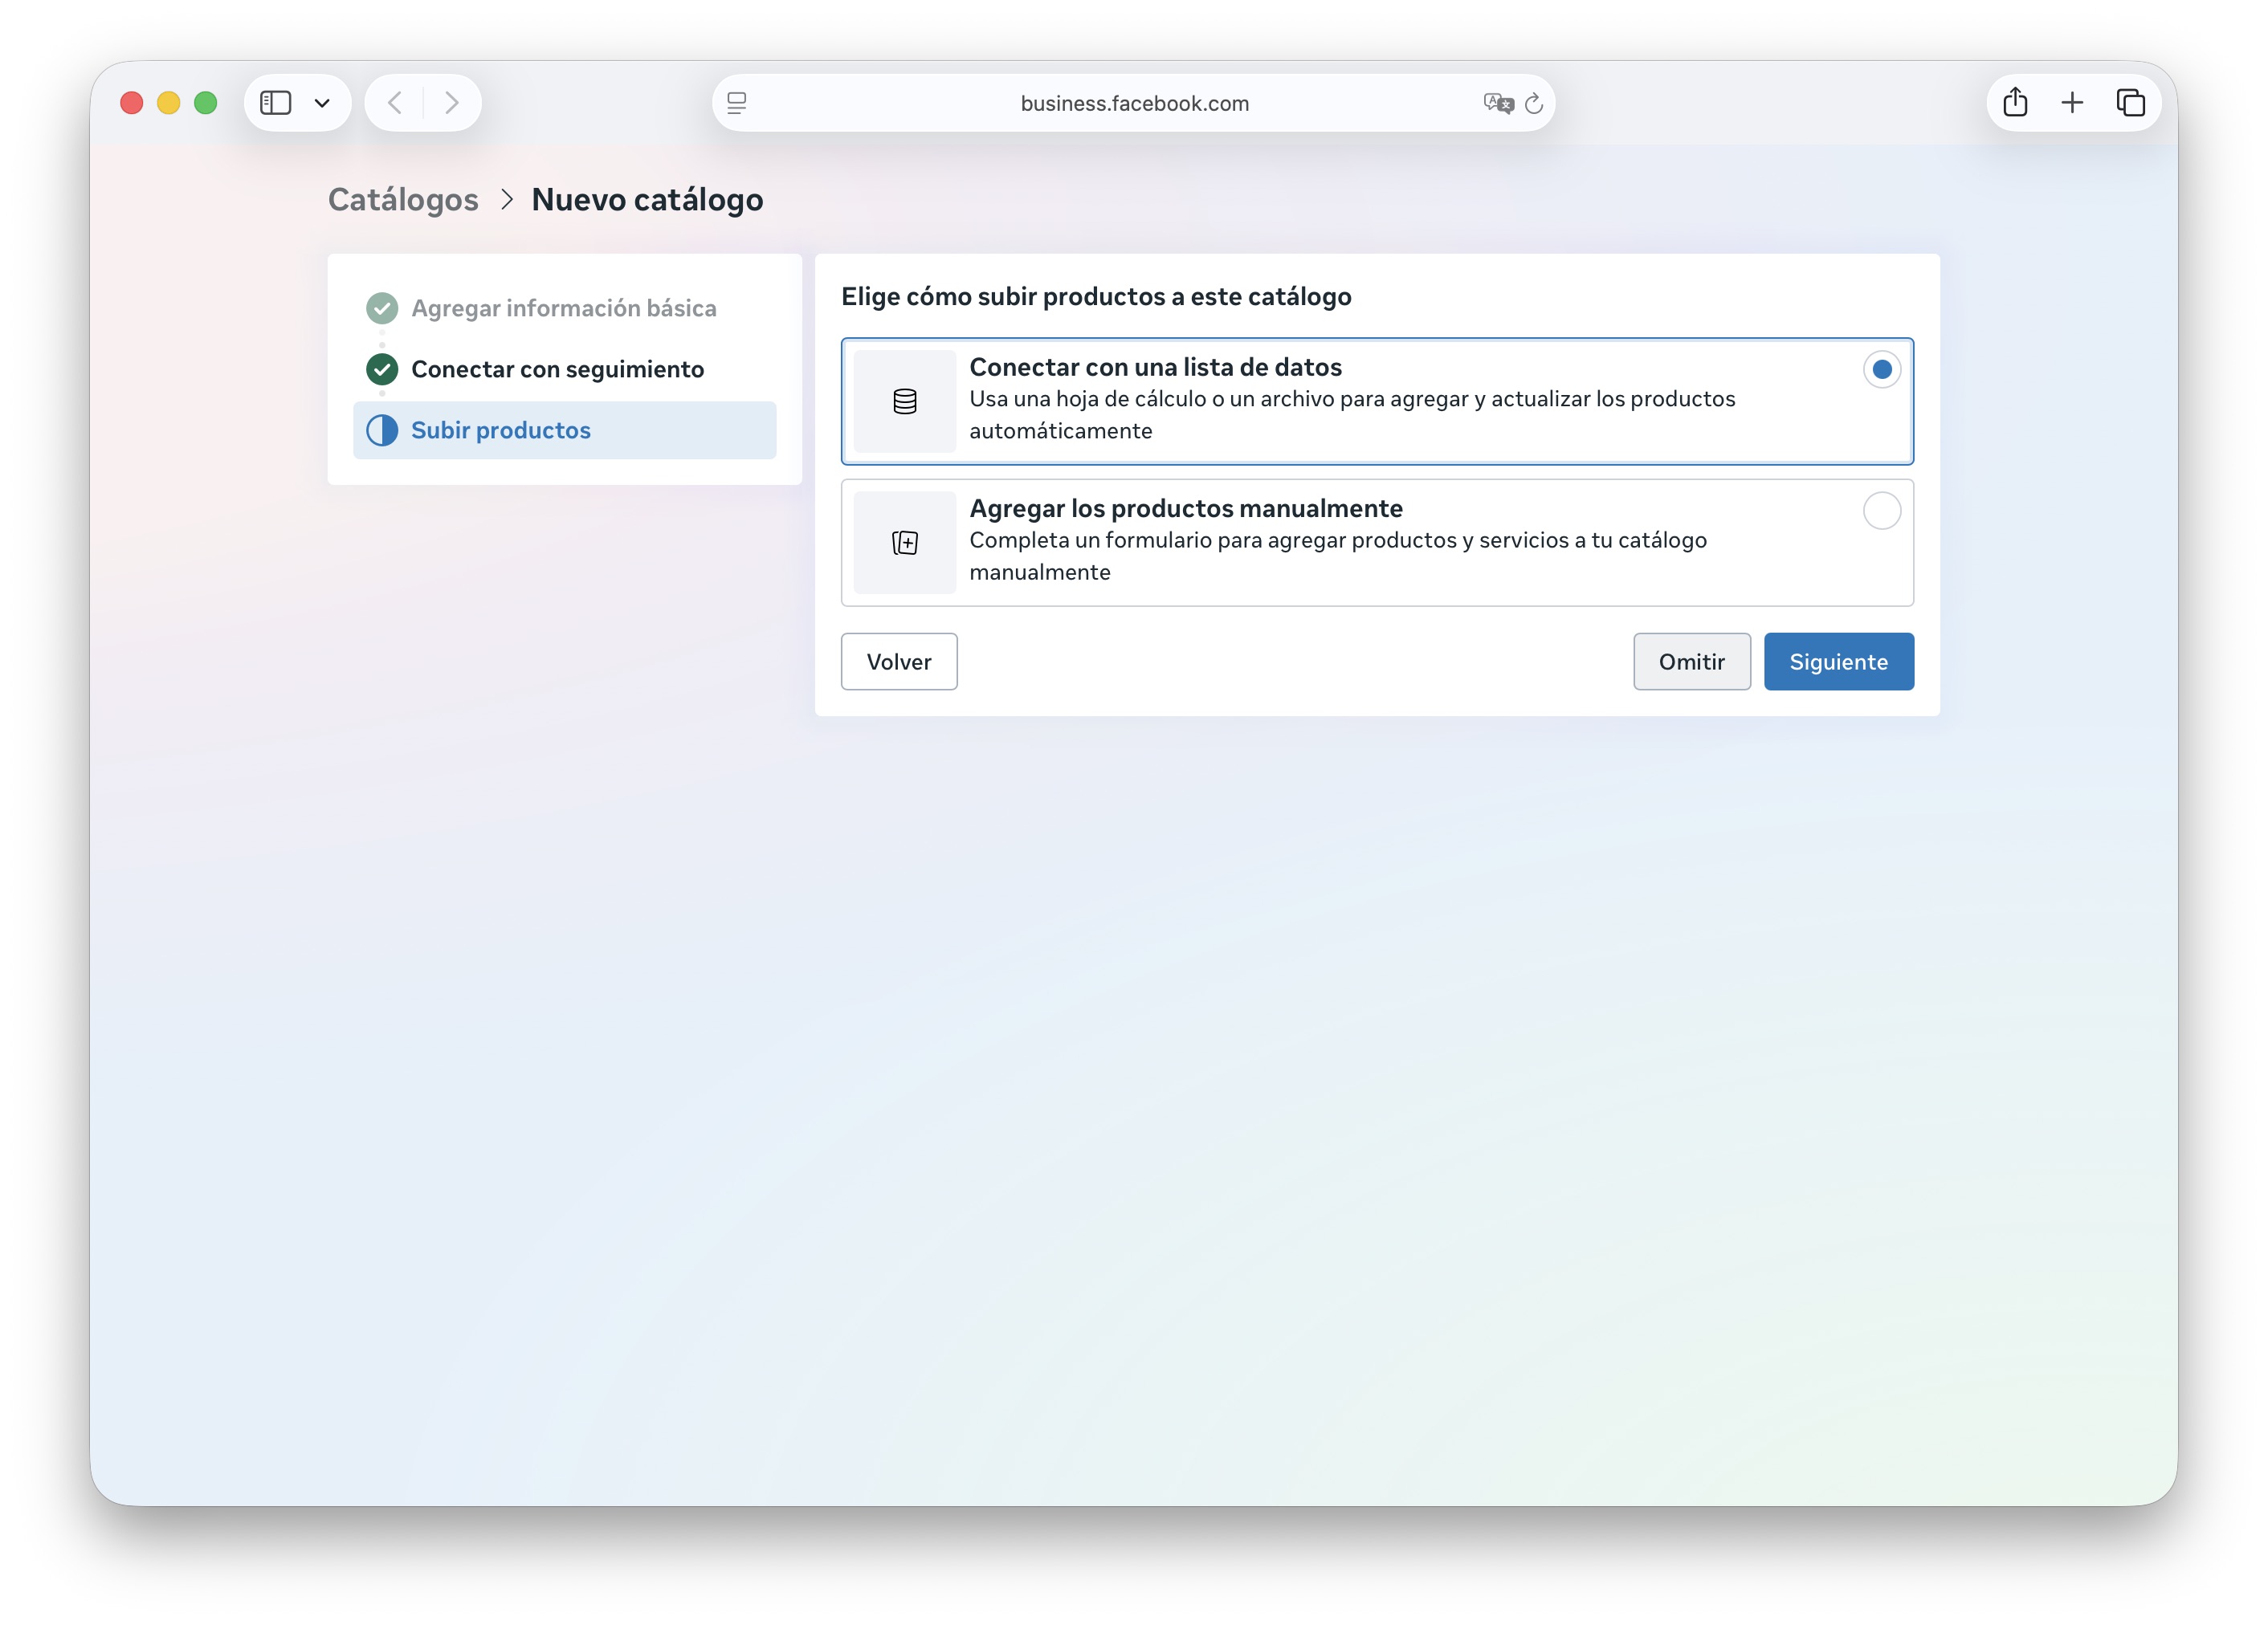
Task: Open the 'Subir productos' step
Action: point(500,430)
